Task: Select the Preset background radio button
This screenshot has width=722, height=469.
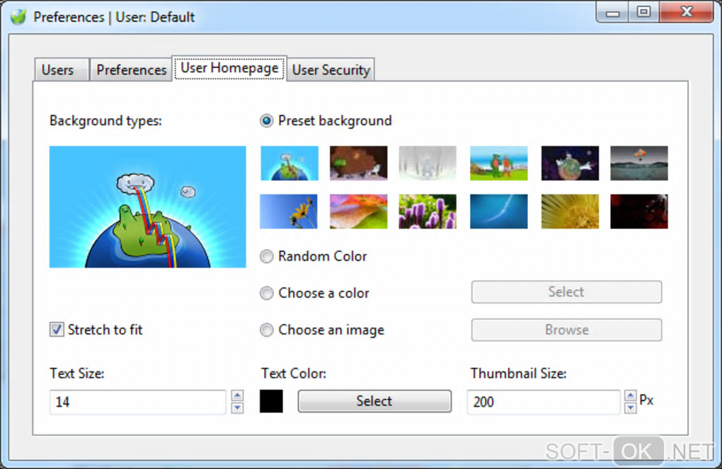Action: tap(267, 121)
